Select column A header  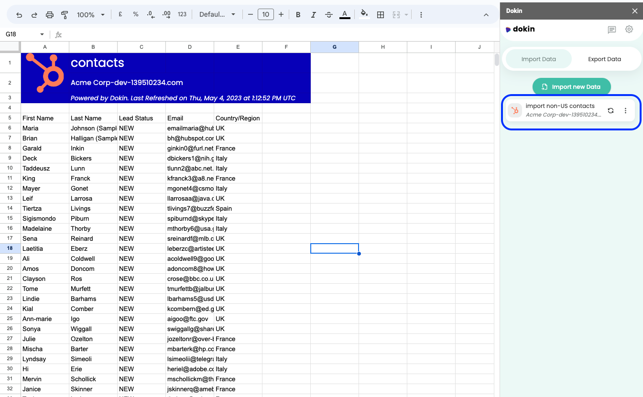(45, 47)
